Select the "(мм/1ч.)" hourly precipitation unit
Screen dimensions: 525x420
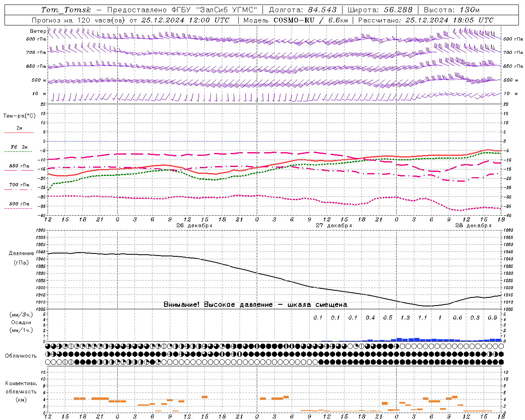pyautogui.click(x=21, y=330)
